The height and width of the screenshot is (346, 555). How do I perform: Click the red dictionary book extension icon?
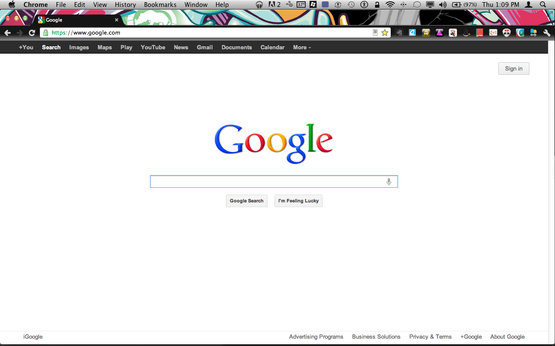click(480, 32)
